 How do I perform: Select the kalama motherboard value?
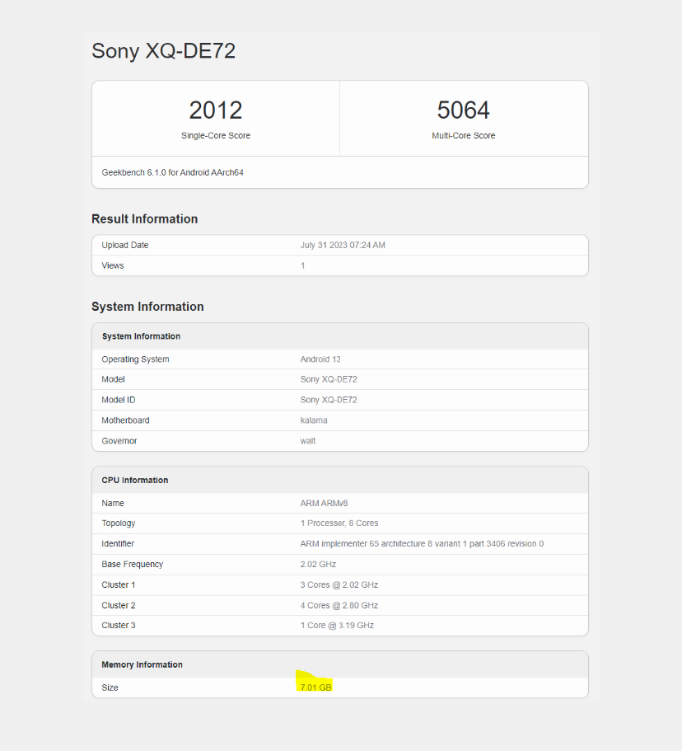(x=314, y=420)
